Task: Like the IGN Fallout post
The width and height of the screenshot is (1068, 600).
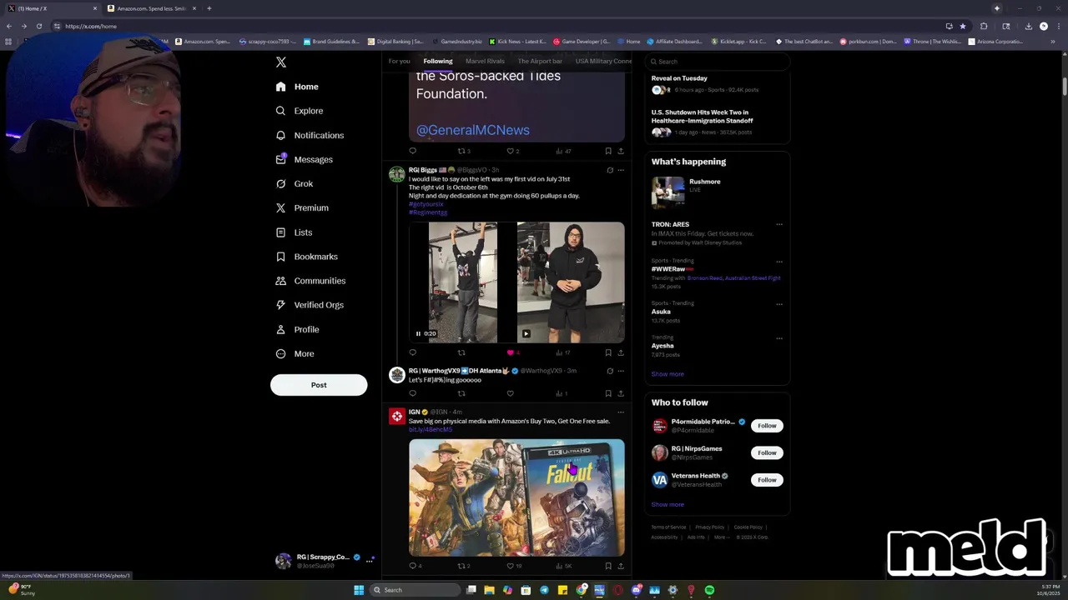Action: 510,566
